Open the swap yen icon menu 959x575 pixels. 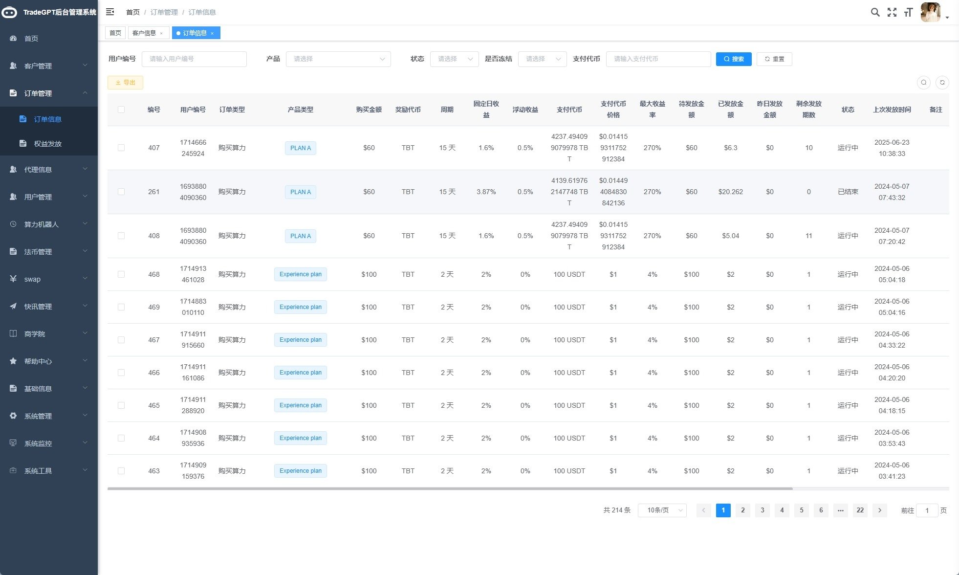pyautogui.click(x=13, y=279)
